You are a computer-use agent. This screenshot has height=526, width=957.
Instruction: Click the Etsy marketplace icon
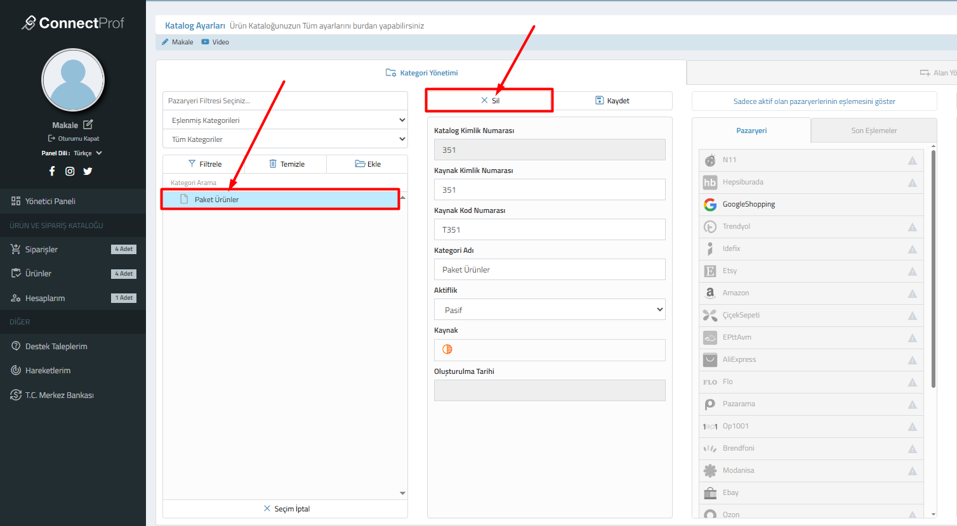[709, 271]
